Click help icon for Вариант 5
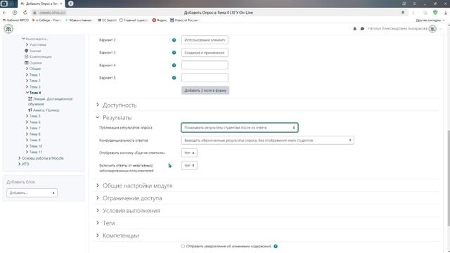The height and width of the screenshot is (253, 450). 174,78
